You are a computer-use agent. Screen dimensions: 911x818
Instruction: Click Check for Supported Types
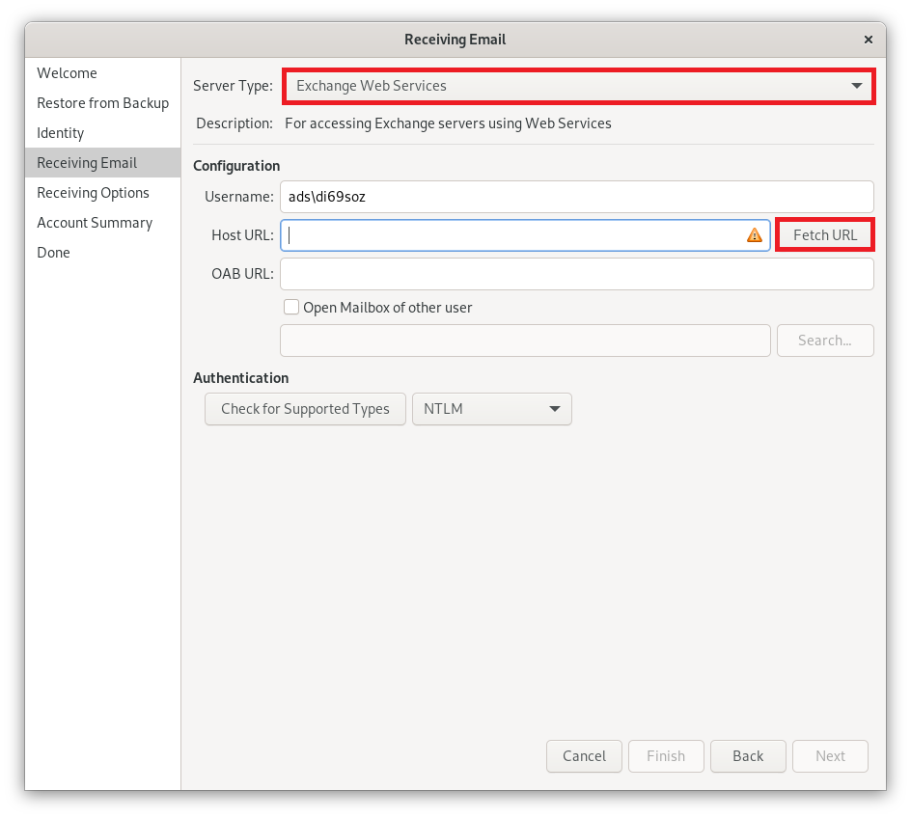305,409
